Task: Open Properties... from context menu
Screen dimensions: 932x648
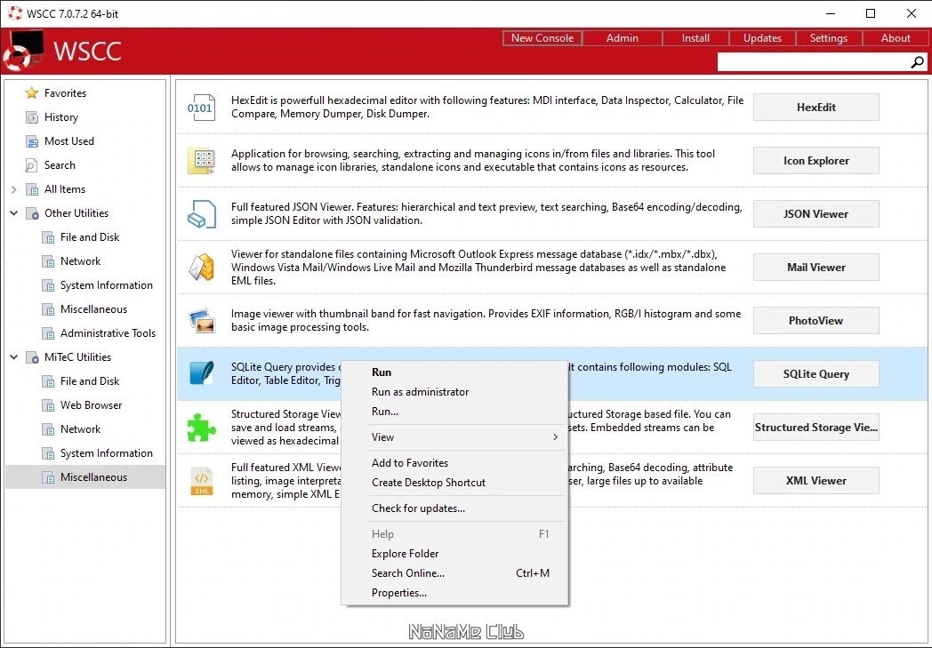Action: [454, 593]
